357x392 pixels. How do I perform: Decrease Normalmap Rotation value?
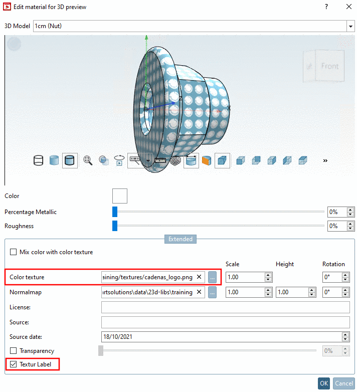click(x=345, y=294)
